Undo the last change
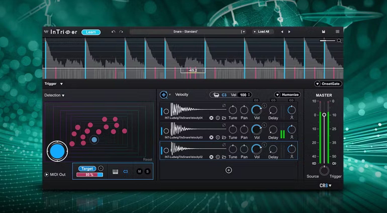 pyautogui.click(x=113, y=32)
